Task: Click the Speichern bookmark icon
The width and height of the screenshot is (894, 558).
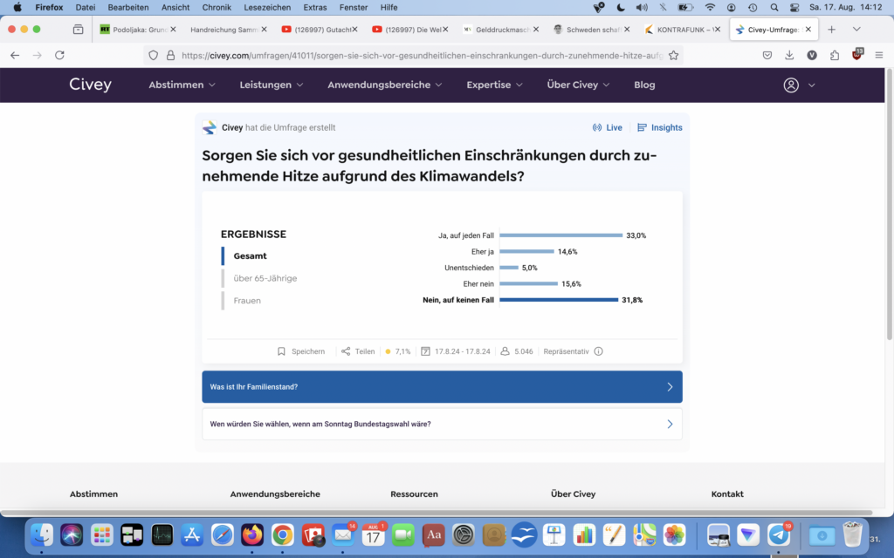Action: click(x=282, y=351)
